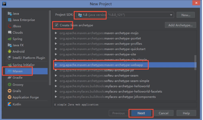
Task: Click the Previous button
Action: tap(118, 113)
